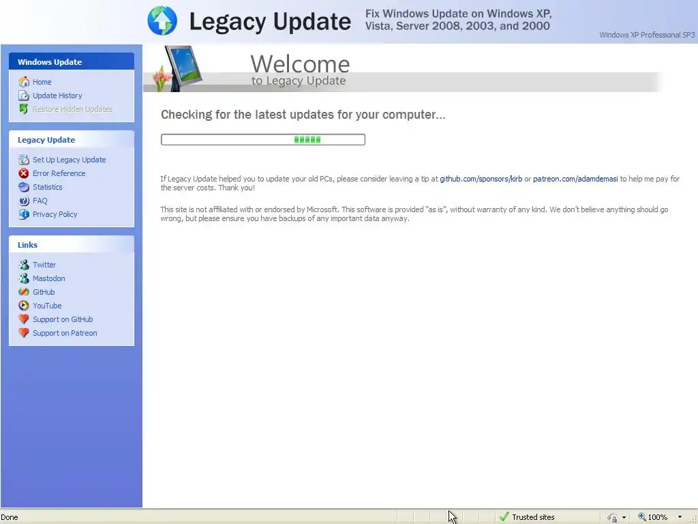Visit the GitHub link in Links panel

pyautogui.click(x=44, y=292)
